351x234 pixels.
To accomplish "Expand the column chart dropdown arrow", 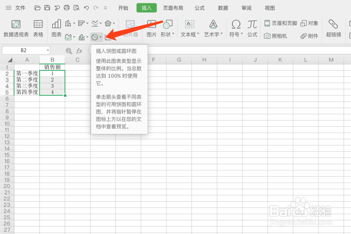I will click(74, 23).
